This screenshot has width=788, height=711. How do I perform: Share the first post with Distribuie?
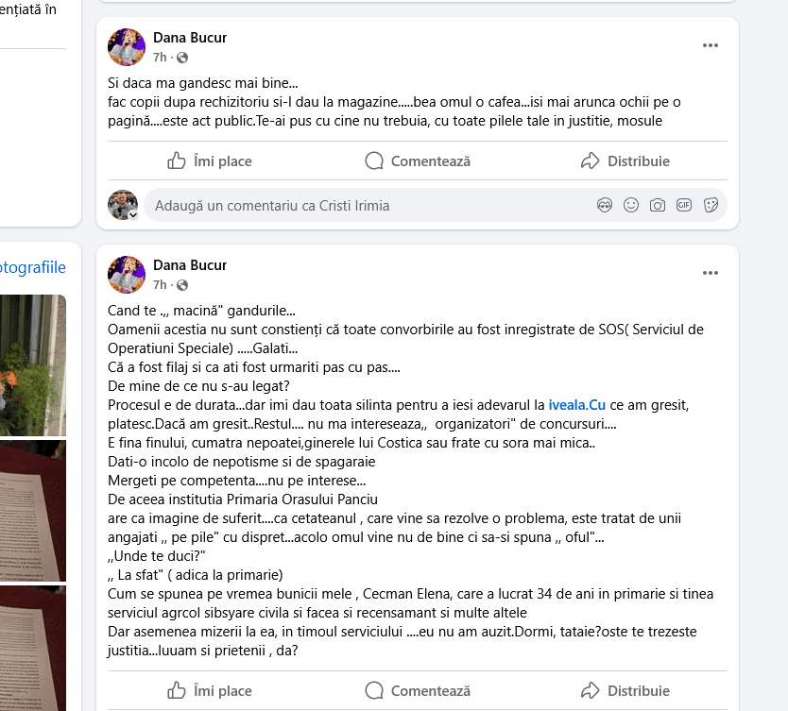625,161
